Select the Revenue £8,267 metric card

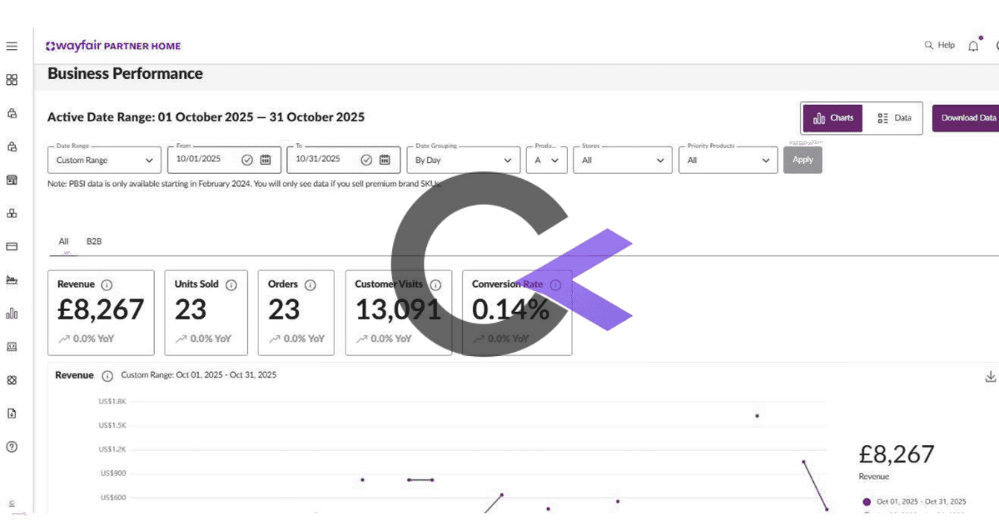click(x=101, y=313)
